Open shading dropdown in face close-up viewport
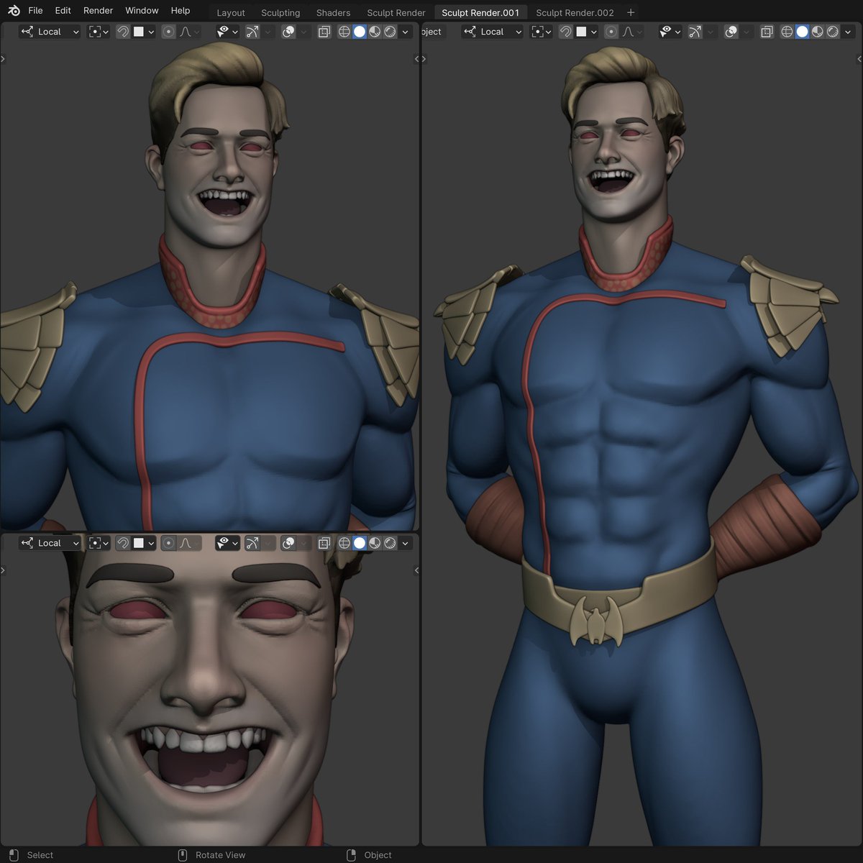Image resolution: width=863 pixels, height=863 pixels. [406, 543]
